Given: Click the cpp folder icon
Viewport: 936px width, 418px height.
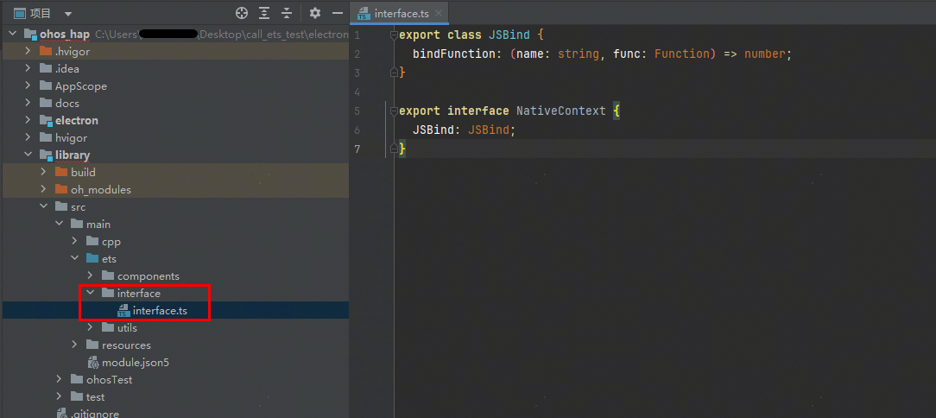Looking at the screenshot, I should point(92,242).
